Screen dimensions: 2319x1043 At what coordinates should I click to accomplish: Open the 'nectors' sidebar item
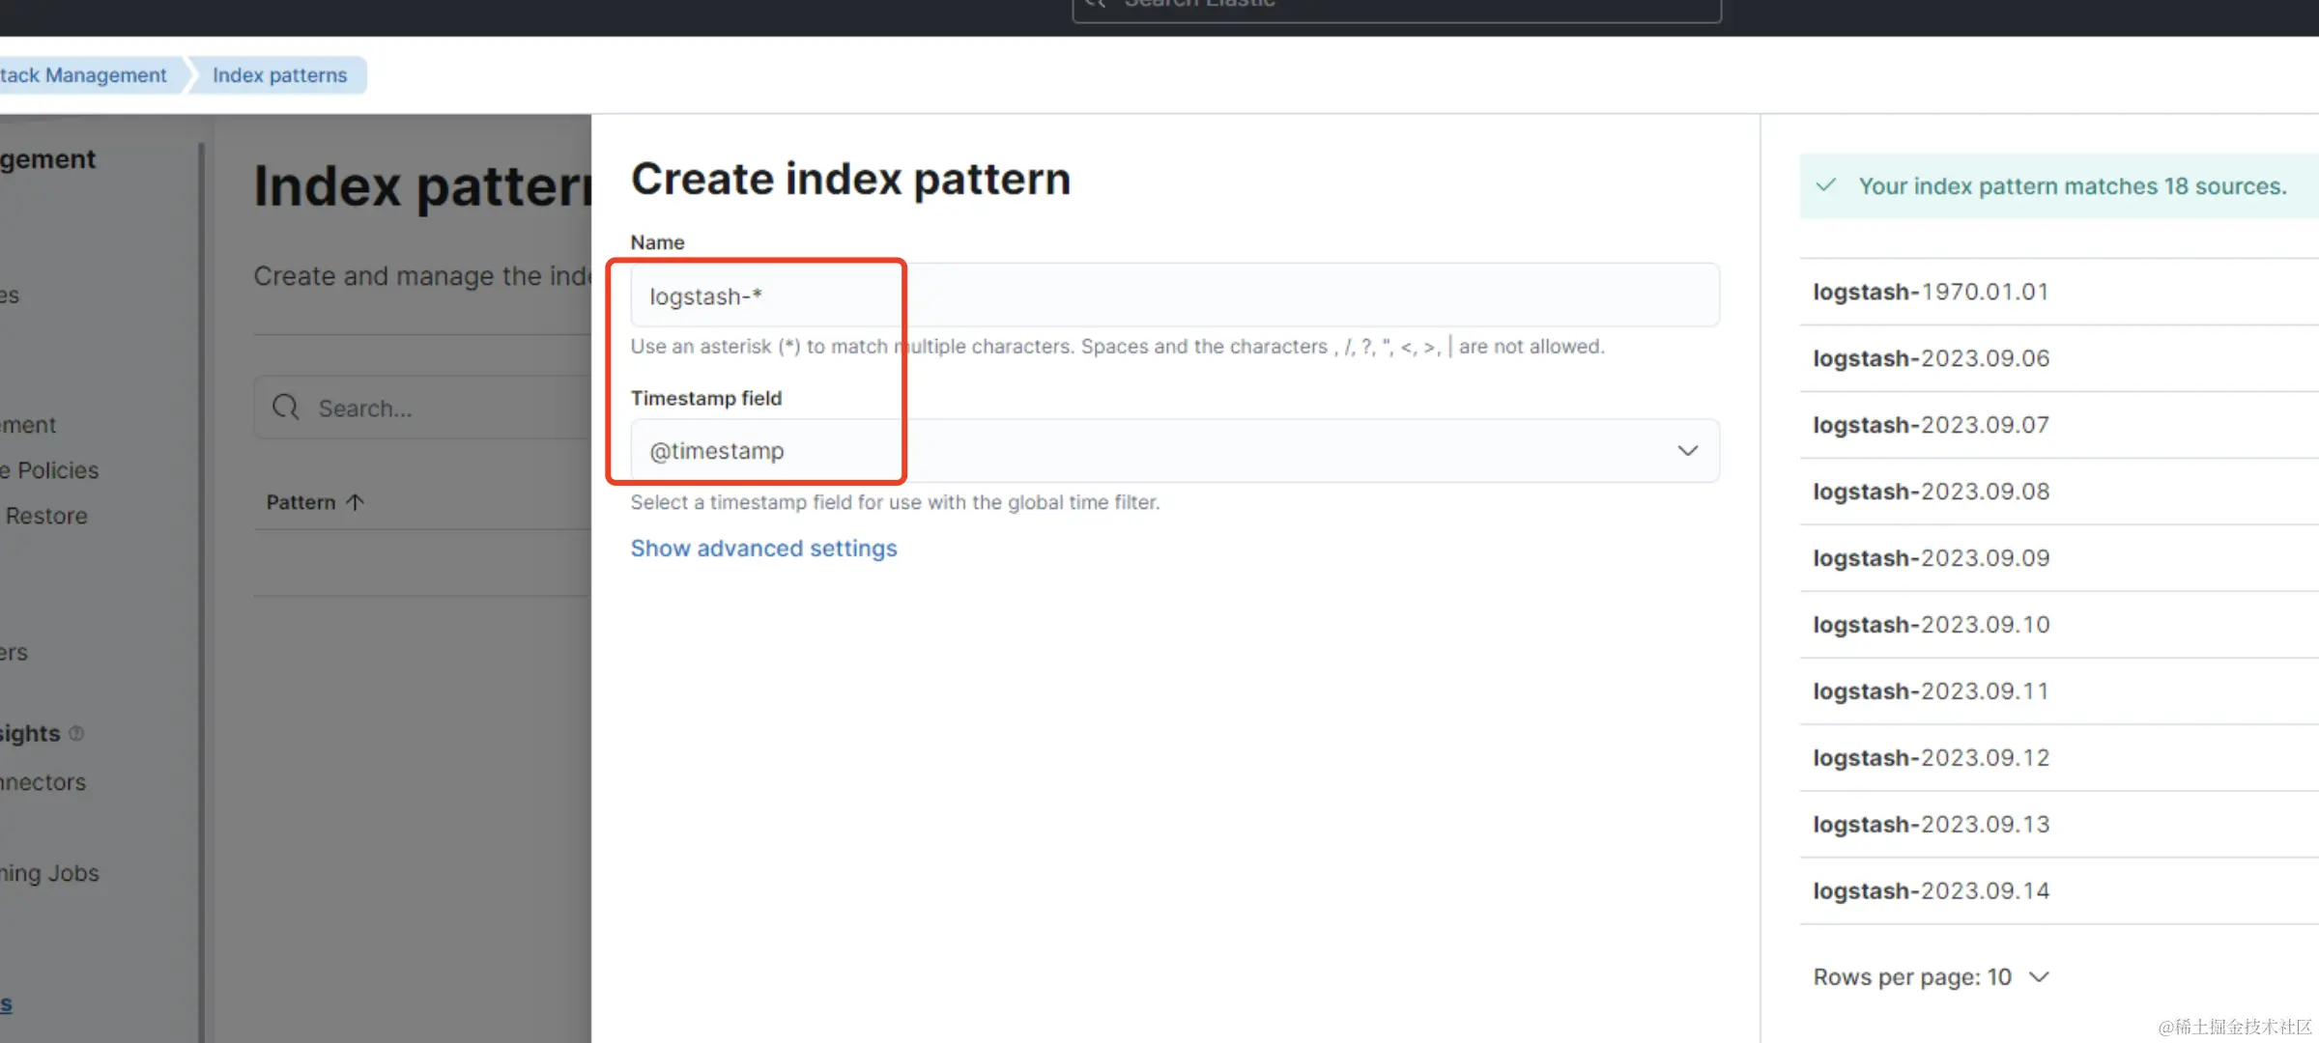point(43,782)
